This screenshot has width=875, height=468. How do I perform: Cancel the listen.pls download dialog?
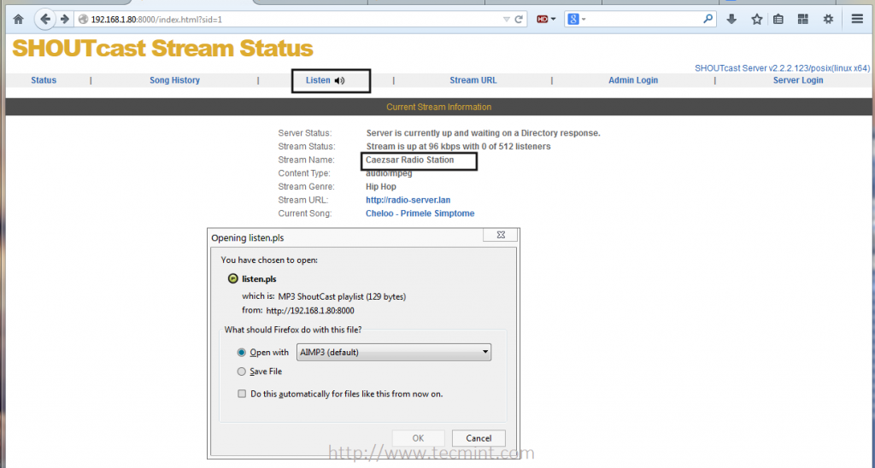click(479, 438)
